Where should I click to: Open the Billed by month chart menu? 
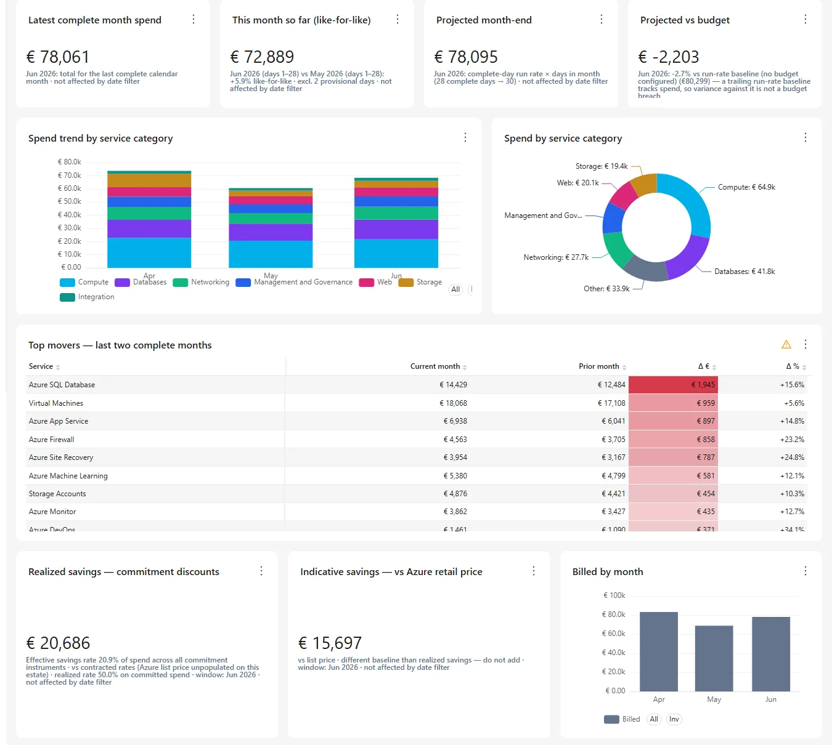pyautogui.click(x=805, y=571)
